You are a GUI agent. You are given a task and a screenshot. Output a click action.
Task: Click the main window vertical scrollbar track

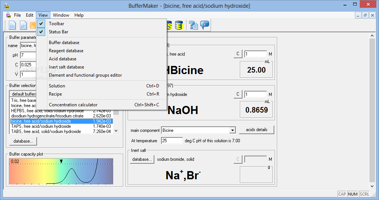[x=372, y=111]
